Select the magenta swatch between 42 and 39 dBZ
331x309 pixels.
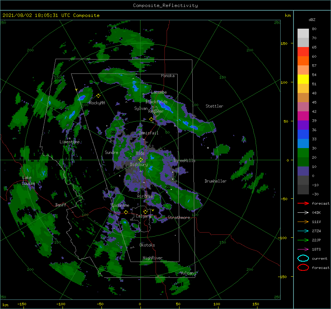tap(303, 116)
